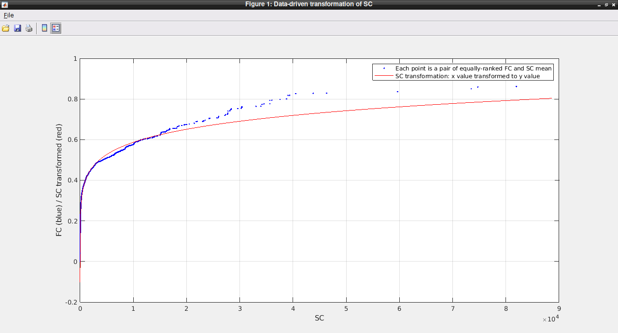Click the y-axis tick label -0.2
This screenshot has width=618, height=333.
coord(70,302)
